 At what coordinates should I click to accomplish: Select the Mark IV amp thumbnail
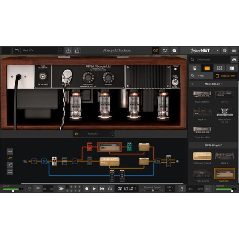coord(202,113)
